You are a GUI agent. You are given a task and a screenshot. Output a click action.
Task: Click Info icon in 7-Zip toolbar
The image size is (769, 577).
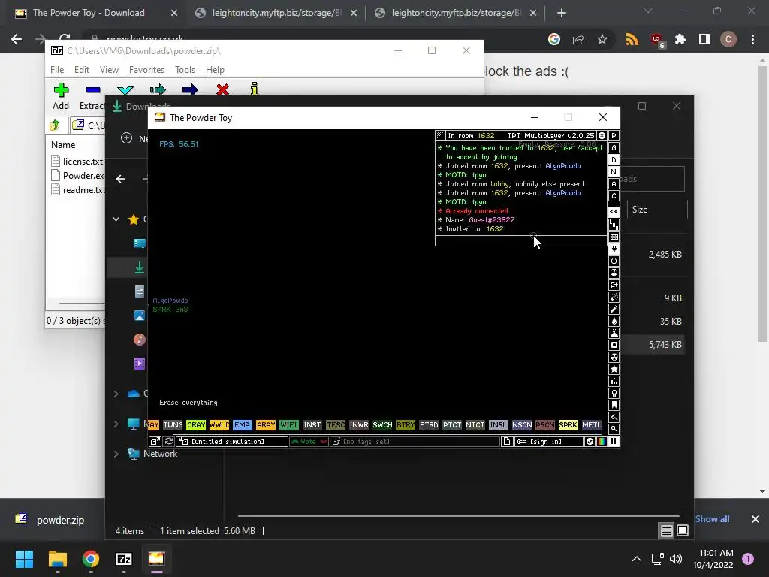(254, 89)
